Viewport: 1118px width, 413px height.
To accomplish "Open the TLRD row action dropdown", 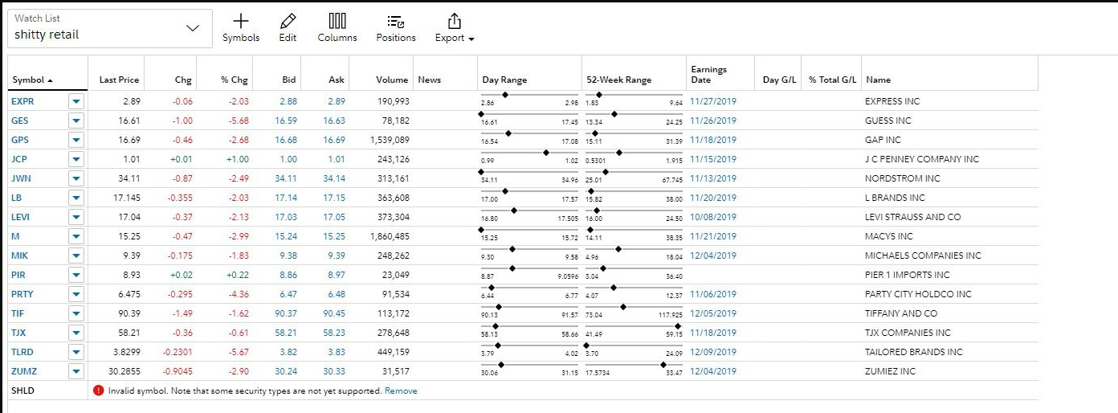I will point(76,352).
